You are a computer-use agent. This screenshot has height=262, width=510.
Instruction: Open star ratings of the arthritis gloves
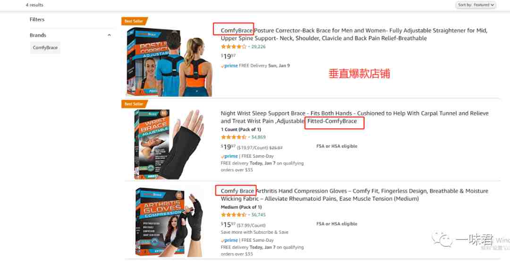(234, 215)
